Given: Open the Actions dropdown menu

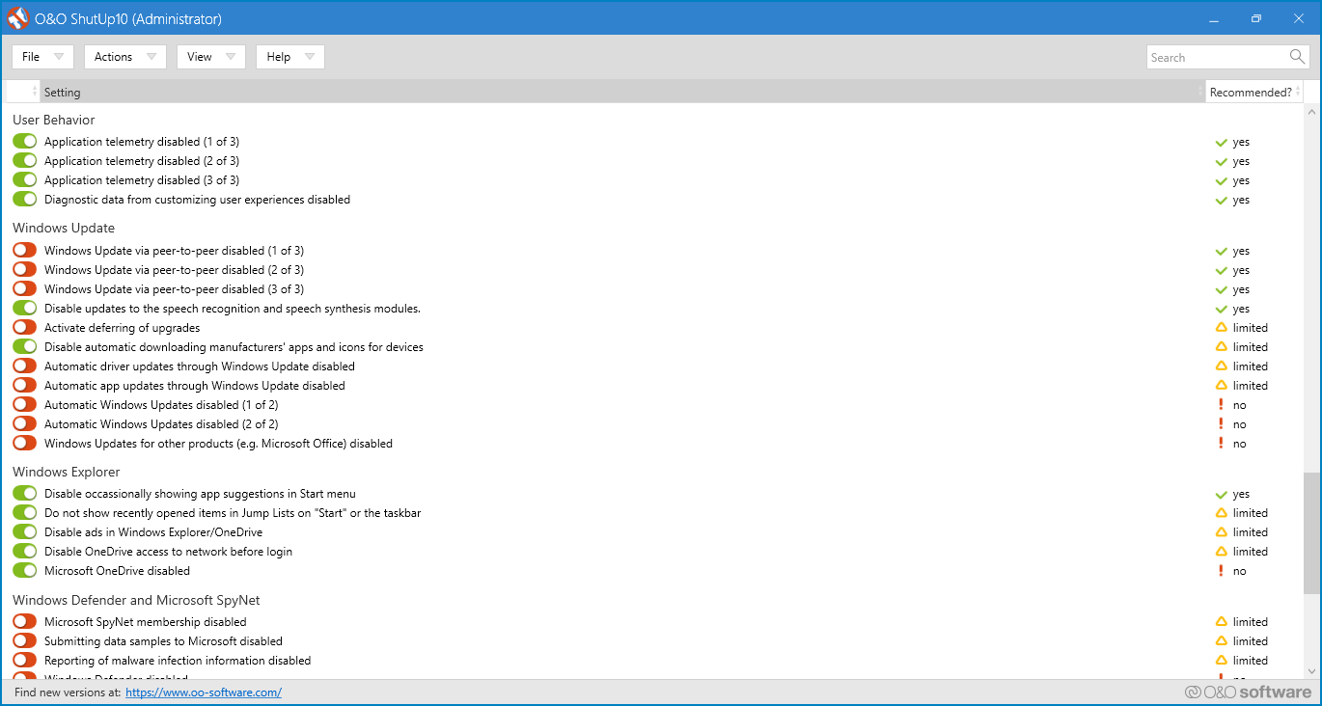Looking at the screenshot, I should 125,57.
